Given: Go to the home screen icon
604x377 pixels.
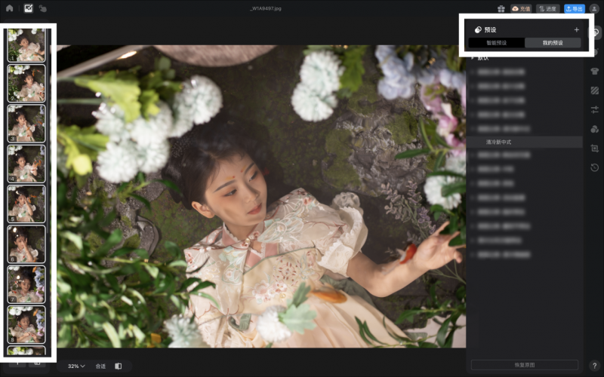Looking at the screenshot, I should [10, 8].
